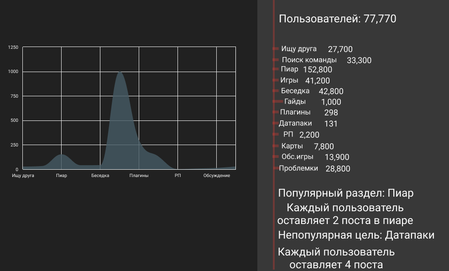
Task: Click the chart x-axis label 'Беседка'
Action: (x=100, y=176)
